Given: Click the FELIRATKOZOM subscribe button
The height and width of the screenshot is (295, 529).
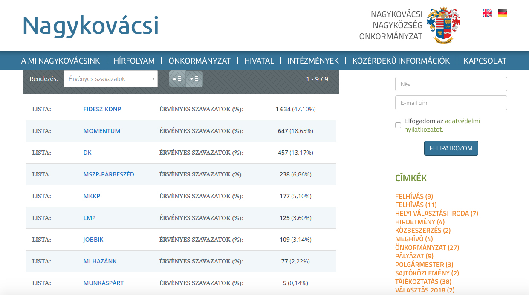Looking at the screenshot, I should 451,148.
